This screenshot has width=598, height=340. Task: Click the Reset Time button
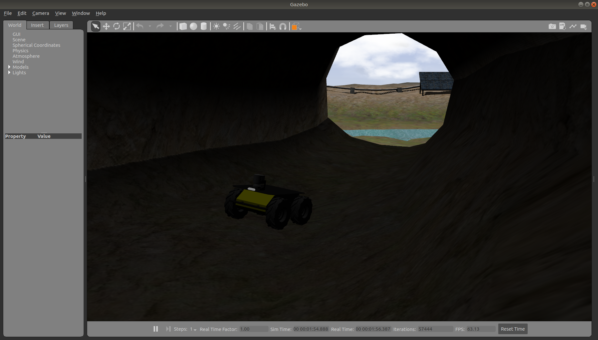coord(512,329)
